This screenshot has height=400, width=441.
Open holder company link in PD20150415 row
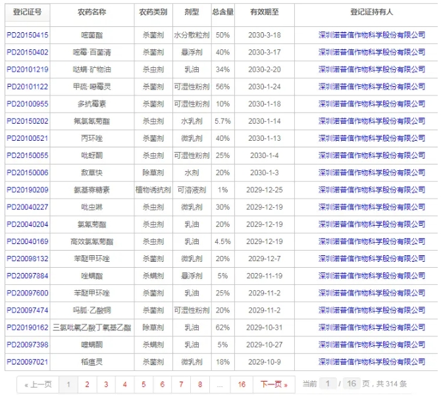tap(371, 35)
